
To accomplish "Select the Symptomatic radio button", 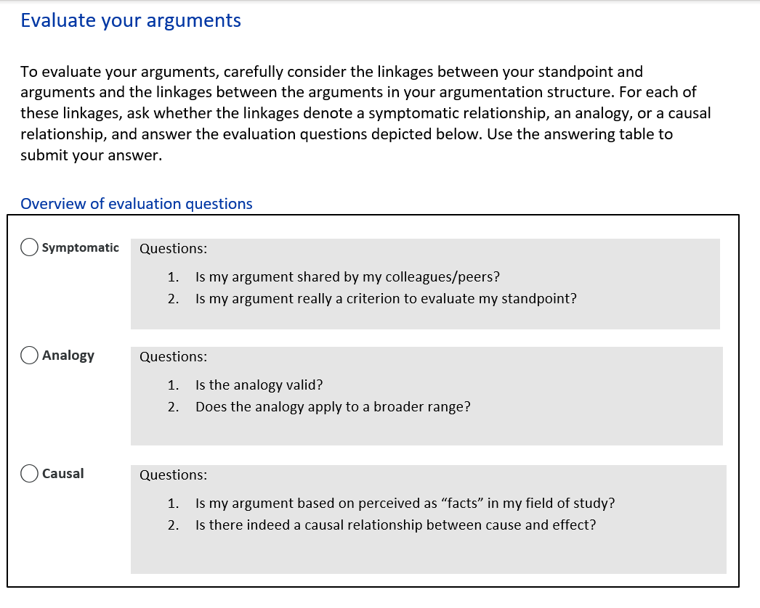I will [30, 247].
